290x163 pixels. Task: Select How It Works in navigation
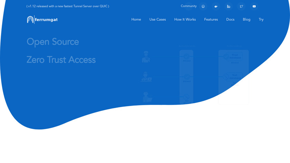click(x=185, y=19)
